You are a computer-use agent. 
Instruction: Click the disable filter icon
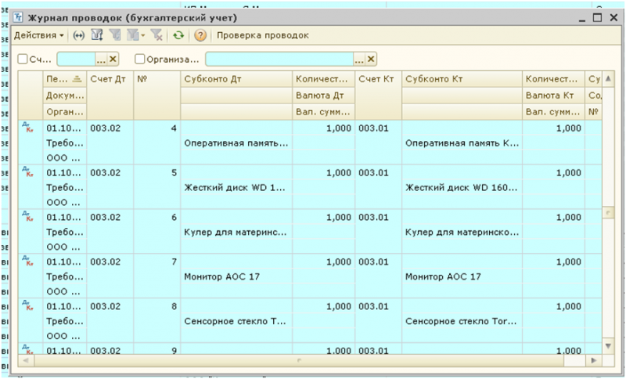pyautogui.click(x=156, y=35)
